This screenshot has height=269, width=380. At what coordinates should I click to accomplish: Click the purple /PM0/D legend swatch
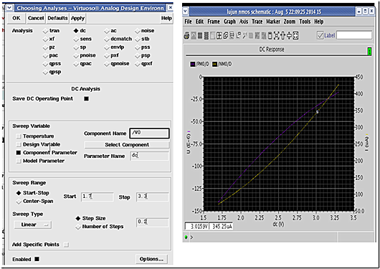pos(193,64)
